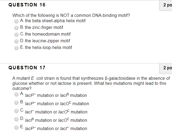
Task: Click the 'lacI− mutation or lacOC mutation' label
Action: [x=56, y=112]
